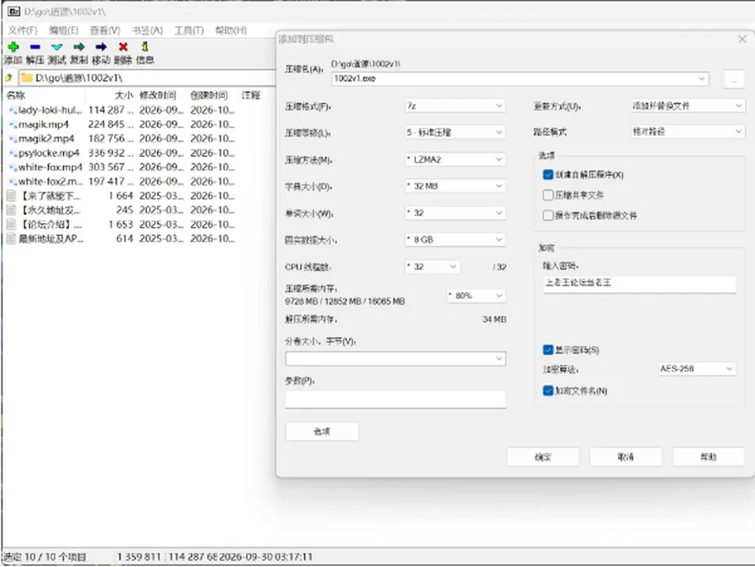This screenshot has width=755, height=567.
Task: Click the password input field under 输入密码
Action: pos(639,283)
